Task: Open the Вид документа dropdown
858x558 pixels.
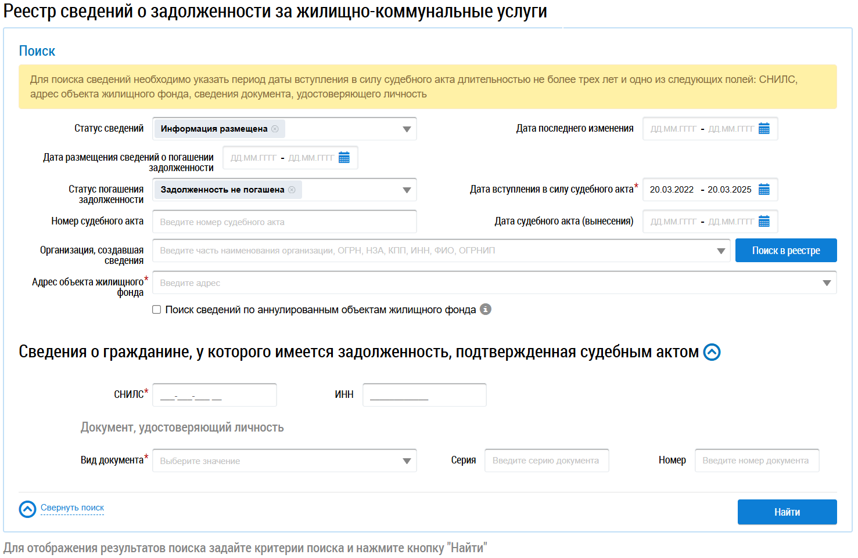Action: 407,461
